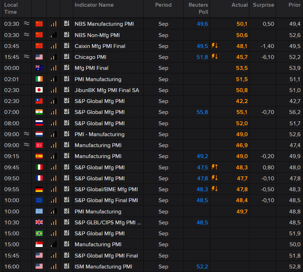Image resolution: width=303 pixels, height=272 pixels.
Task: Click the US flag in Chicago PMI row
Action: pyautogui.click(x=39, y=57)
